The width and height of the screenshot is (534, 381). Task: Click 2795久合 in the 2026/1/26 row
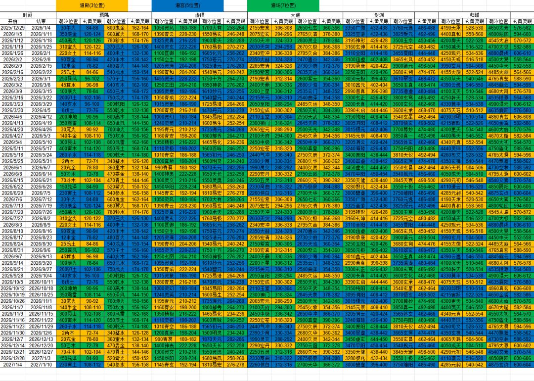tap(307, 53)
